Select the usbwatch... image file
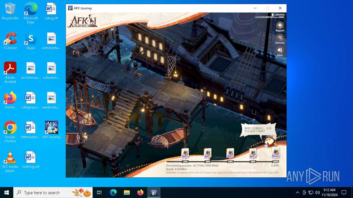This screenshot has width=353, height=198. coord(51,71)
